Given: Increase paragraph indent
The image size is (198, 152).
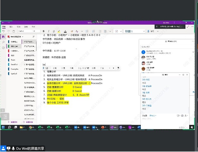Looking at the screenshot, I should click(105, 31).
